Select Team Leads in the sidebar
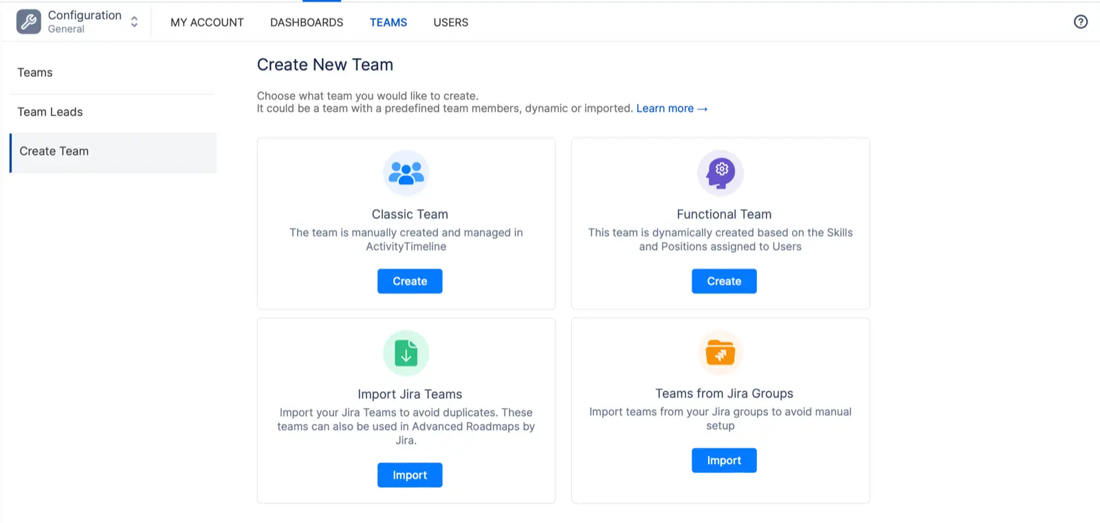Image resolution: width=1100 pixels, height=523 pixels. 50,112
